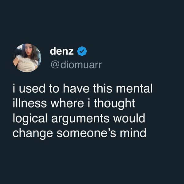This screenshot has width=184, height=184.
Task: Click the "@" symbol of the handle
Action: (55, 65)
